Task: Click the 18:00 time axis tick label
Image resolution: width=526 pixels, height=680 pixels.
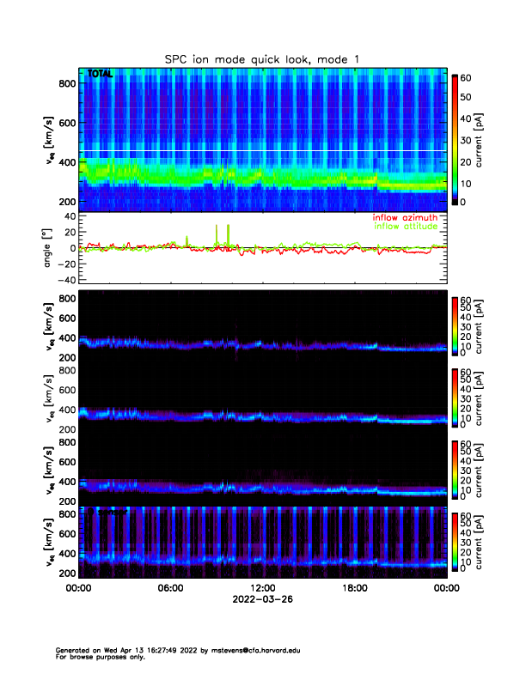Action: [x=354, y=588]
